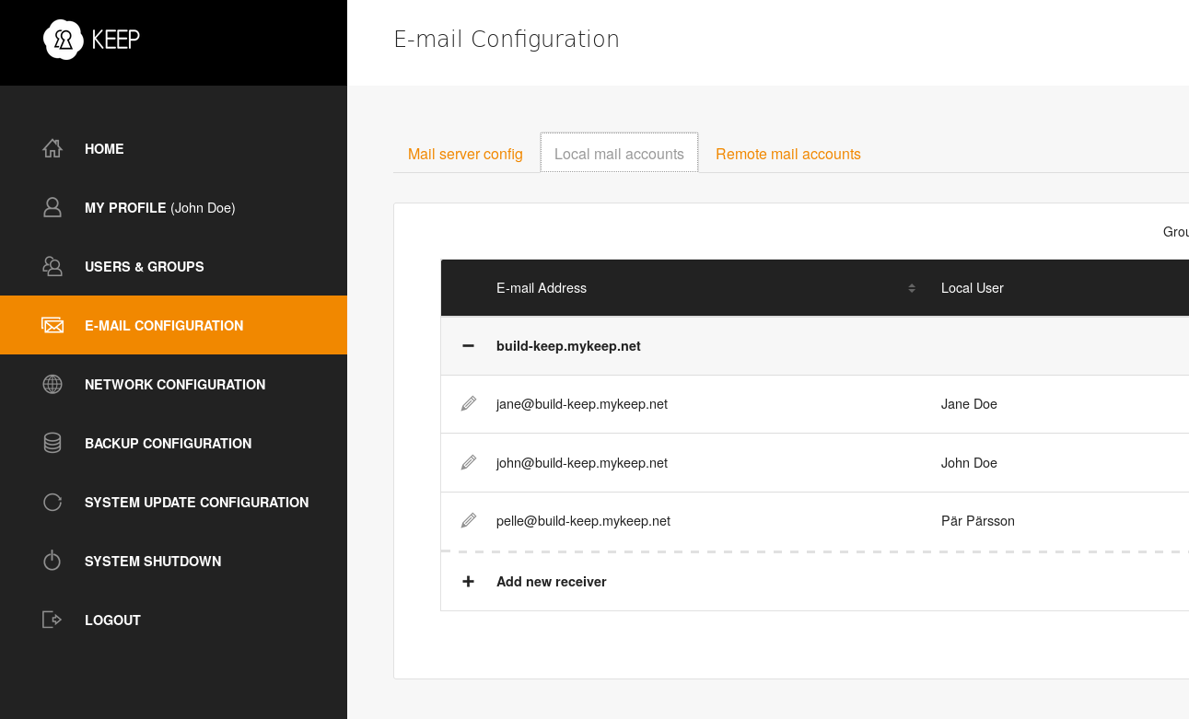Screen dimensions: 1189x719
Task: Open E-Mail Configuration menu item
Action: pos(164,325)
